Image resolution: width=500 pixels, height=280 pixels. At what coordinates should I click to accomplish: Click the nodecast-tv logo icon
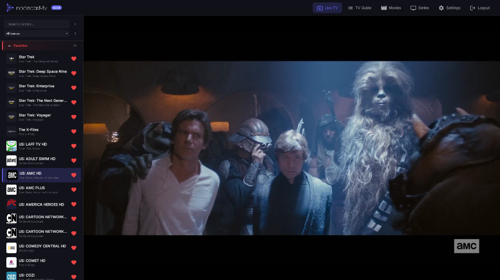pyautogui.click(x=10, y=8)
